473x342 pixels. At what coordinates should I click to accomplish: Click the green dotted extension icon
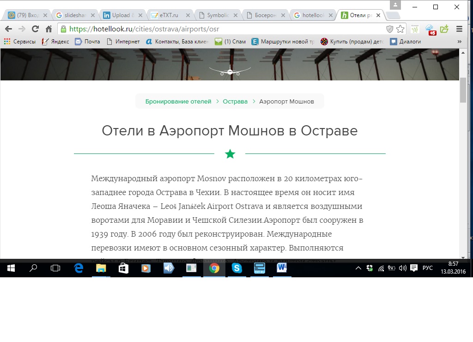point(415,29)
